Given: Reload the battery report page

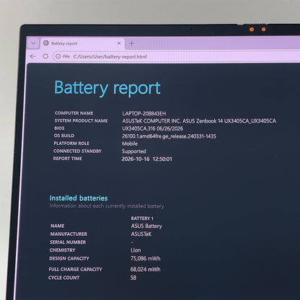Looking at the screenshot, I should click(45, 56).
